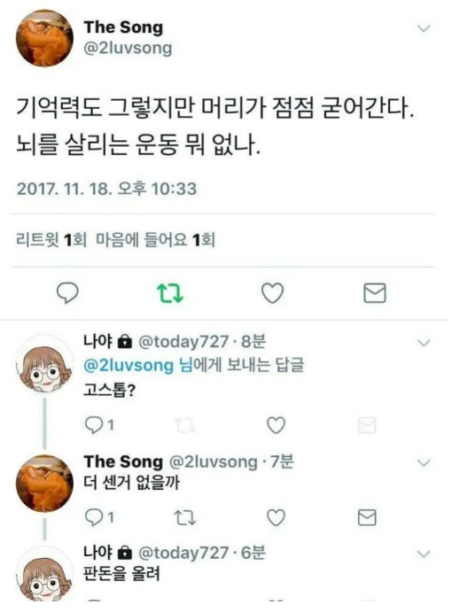View likes list 마음에 들어요 1회

click(x=155, y=240)
